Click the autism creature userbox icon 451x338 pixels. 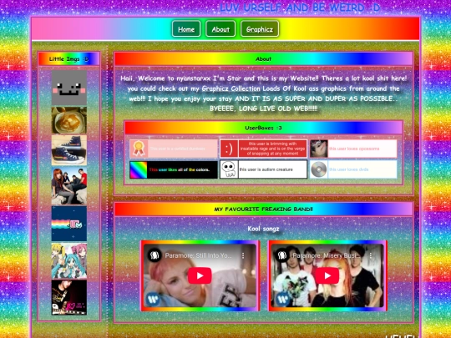click(x=229, y=169)
